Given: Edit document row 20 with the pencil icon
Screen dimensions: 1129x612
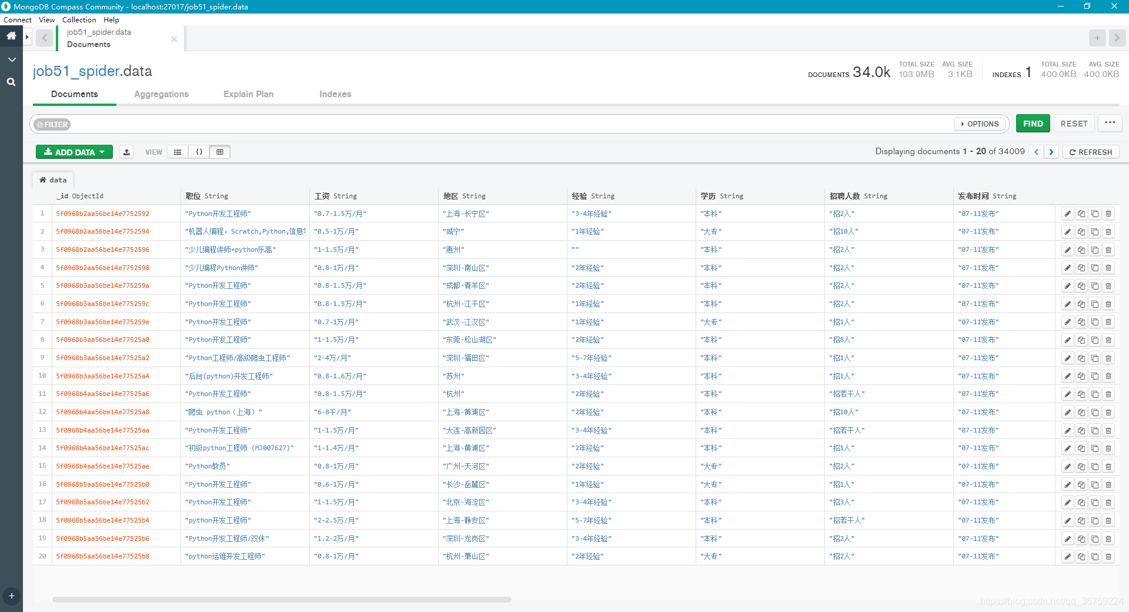Looking at the screenshot, I should [x=1068, y=556].
